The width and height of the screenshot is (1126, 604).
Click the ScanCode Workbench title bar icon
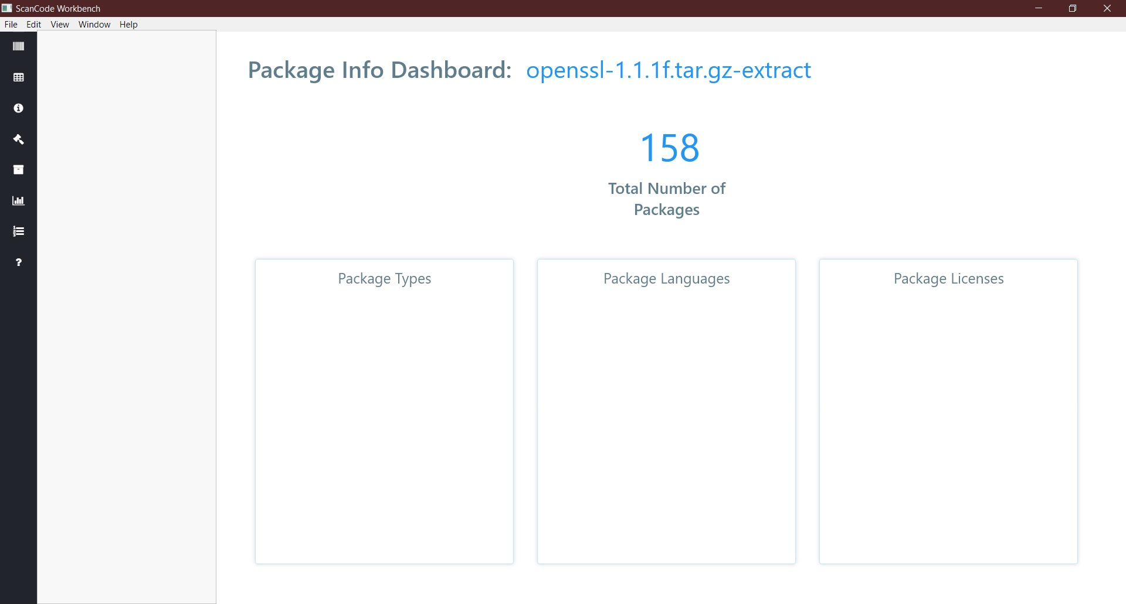(6, 8)
